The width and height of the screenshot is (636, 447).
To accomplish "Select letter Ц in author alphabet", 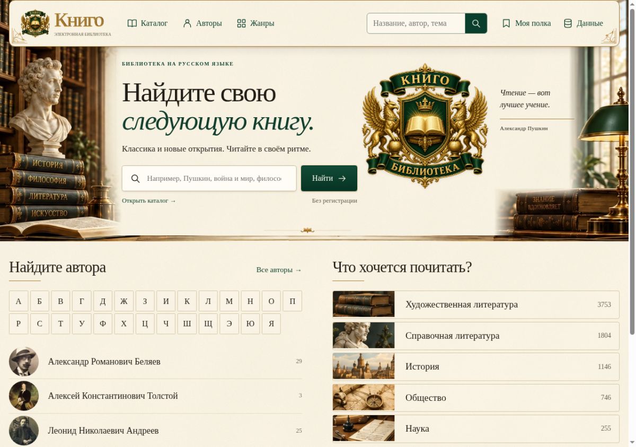I will coord(145,324).
